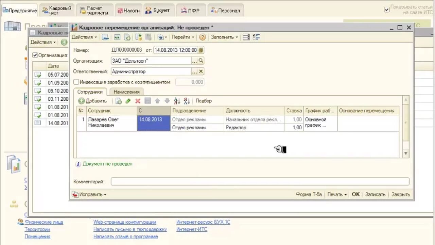Open the Действия menu in document window
435x245 pixels.
(x=84, y=37)
